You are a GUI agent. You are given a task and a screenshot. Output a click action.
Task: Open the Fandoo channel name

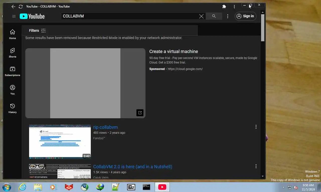pyautogui.click(x=99, y=138)
